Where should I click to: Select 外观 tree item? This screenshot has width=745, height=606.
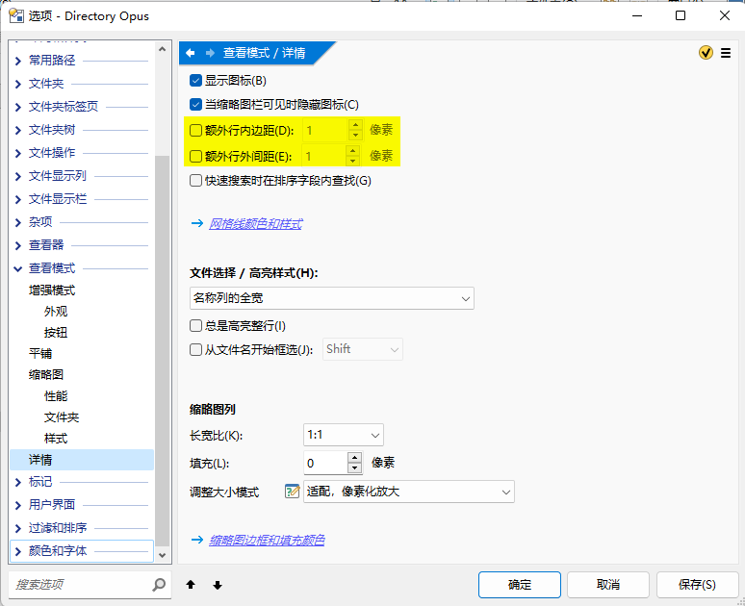click(x=56, y=312)
